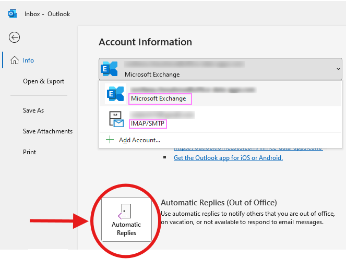
Task: Click the back arrow to exit Backstage
Action: [15, 36]
